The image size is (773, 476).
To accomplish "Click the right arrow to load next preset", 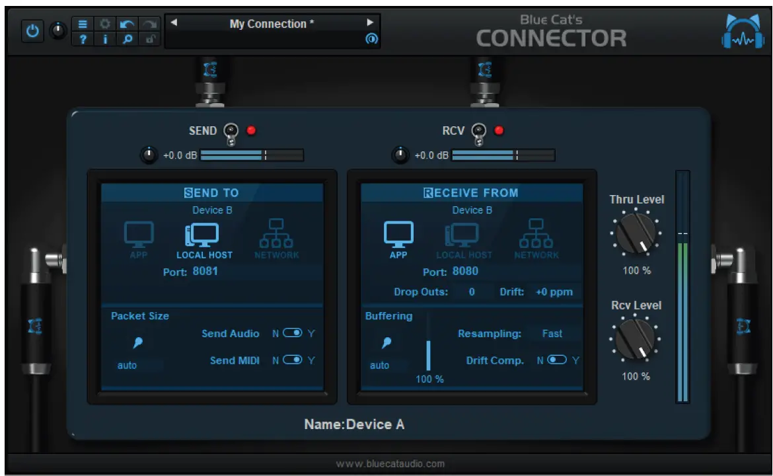I will point(371,24).
